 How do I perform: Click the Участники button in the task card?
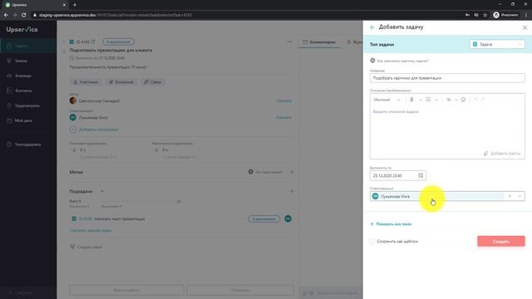pos(86,82)
